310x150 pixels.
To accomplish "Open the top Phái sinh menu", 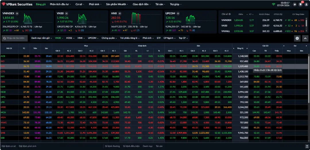I will coord(95,4).
